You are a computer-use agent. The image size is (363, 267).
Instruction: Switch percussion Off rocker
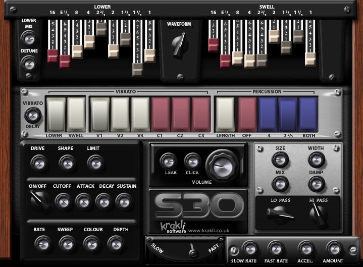tap(247, 115)
